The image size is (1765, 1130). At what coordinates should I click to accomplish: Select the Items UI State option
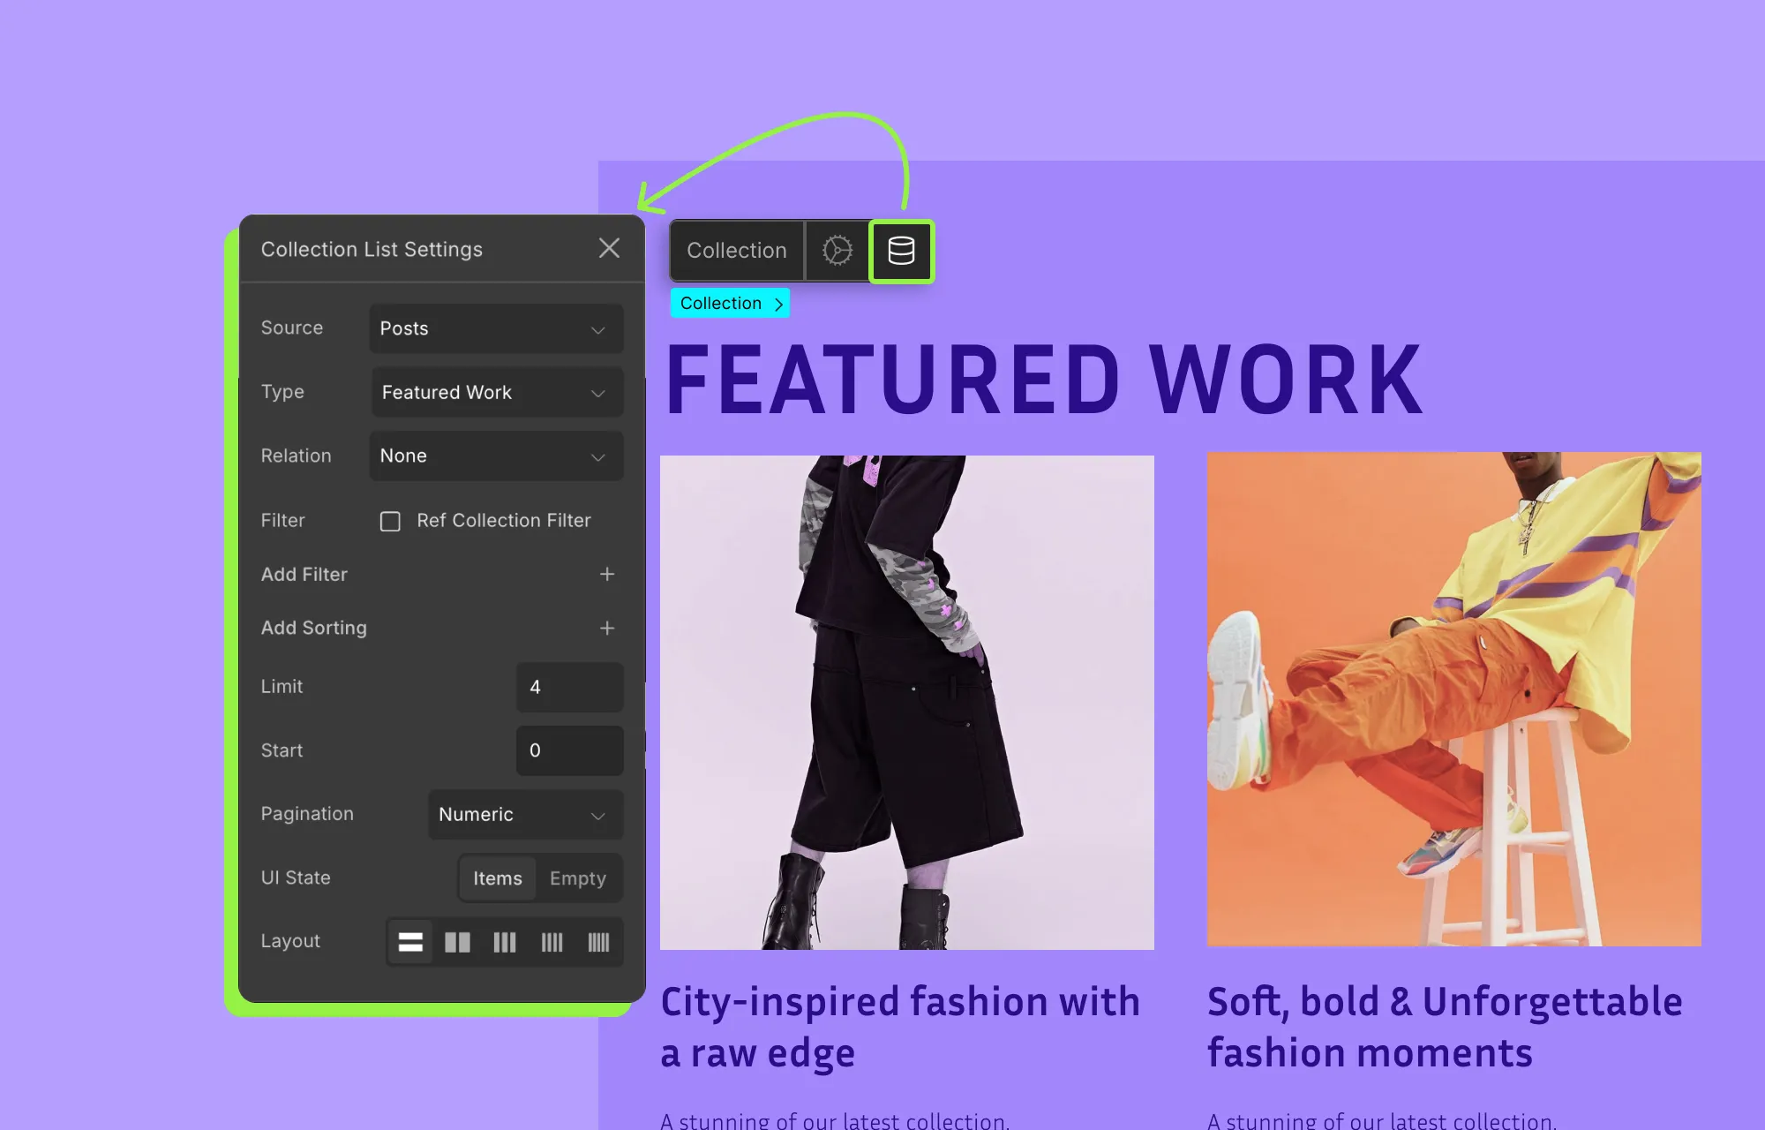[x=498, y=878]
